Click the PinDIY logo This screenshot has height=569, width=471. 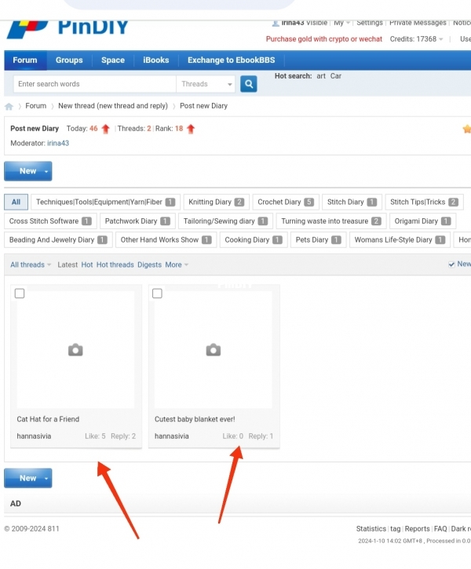click(x=67, y=28)
